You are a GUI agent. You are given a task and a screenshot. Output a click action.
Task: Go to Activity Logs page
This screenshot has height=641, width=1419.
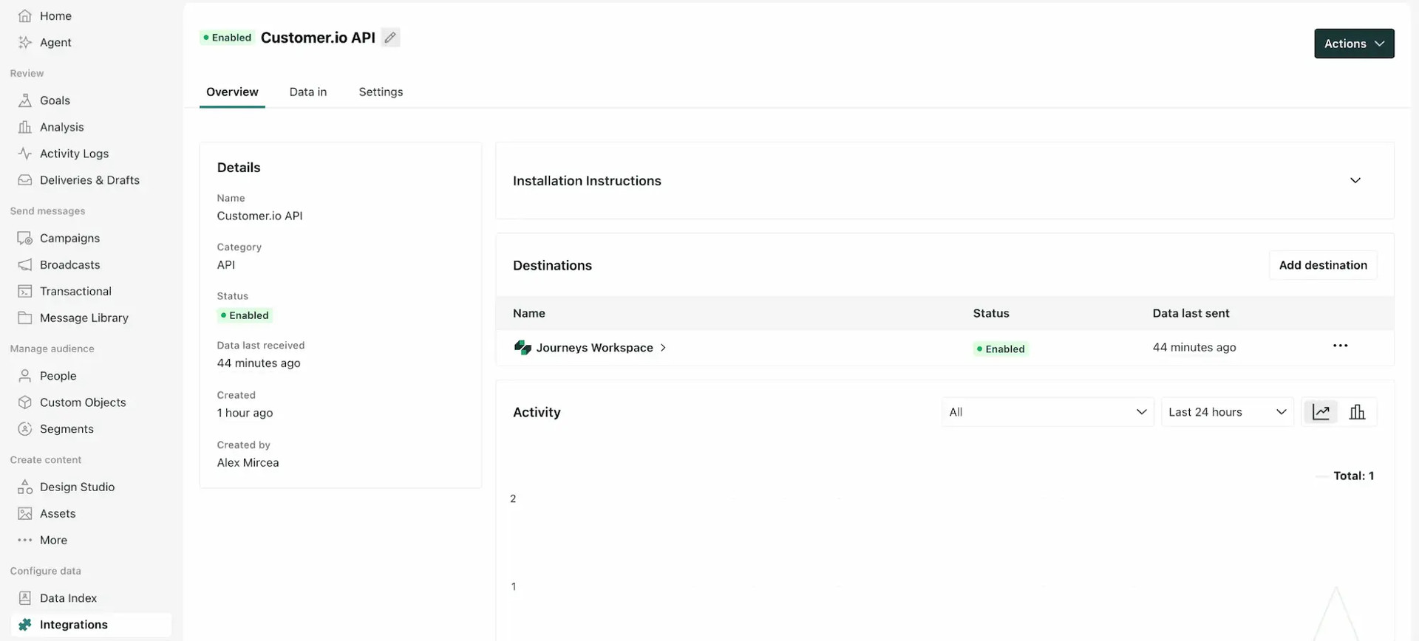(x=74, y=154)
